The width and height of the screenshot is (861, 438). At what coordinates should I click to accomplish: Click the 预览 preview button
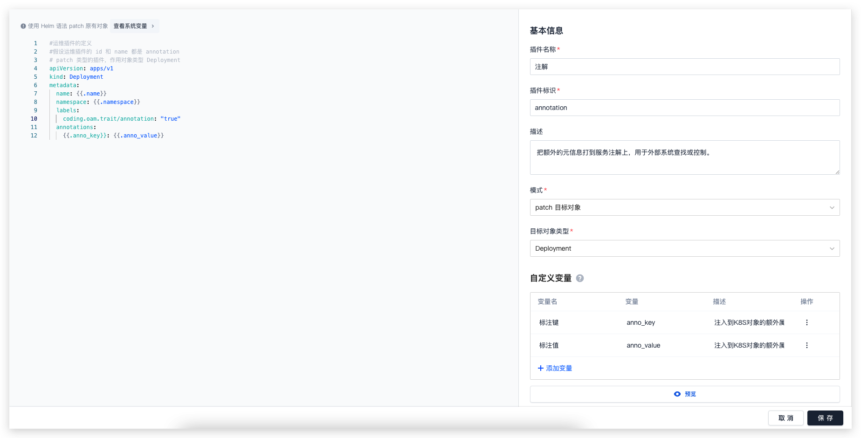(685, 394)
